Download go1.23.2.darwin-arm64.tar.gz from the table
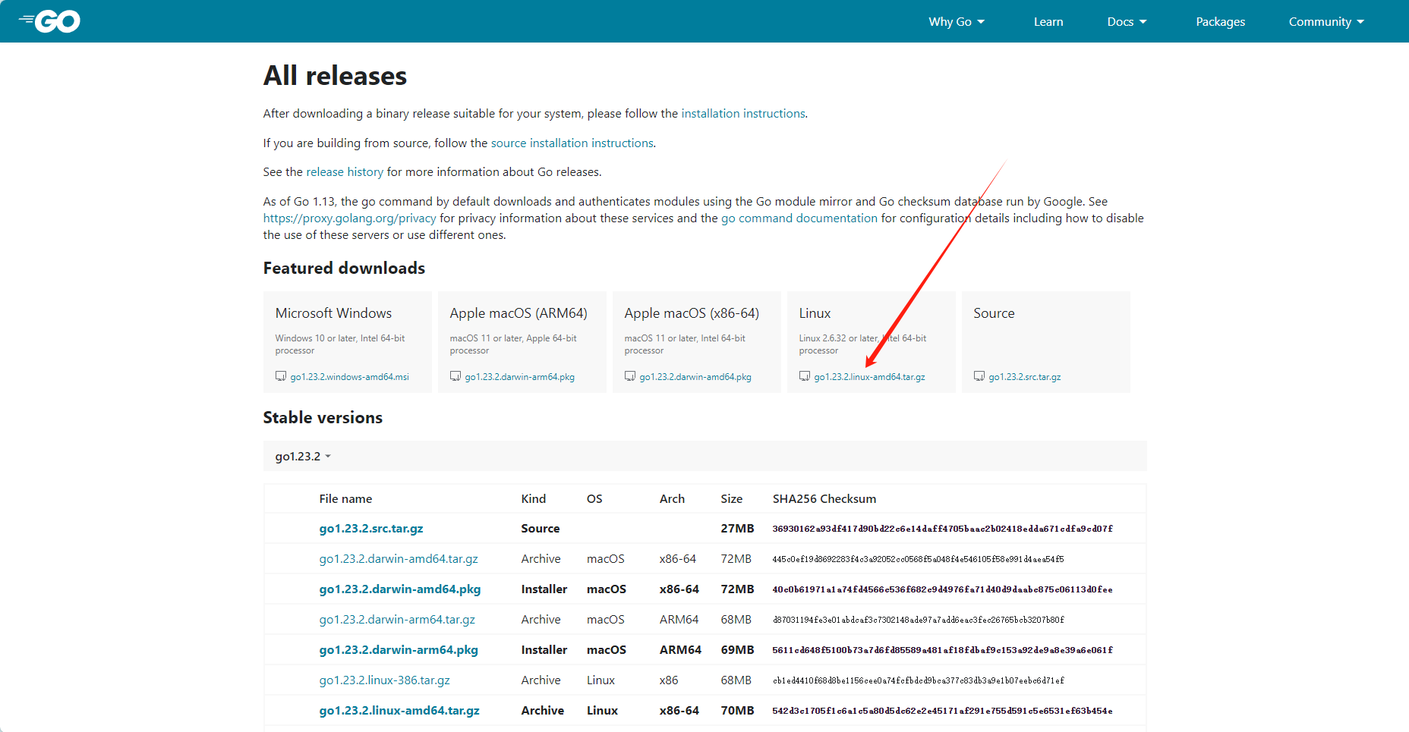 coord(397,620)
